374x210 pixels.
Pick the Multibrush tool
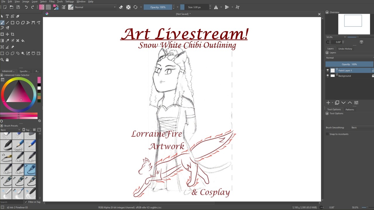tap(7, 28)
